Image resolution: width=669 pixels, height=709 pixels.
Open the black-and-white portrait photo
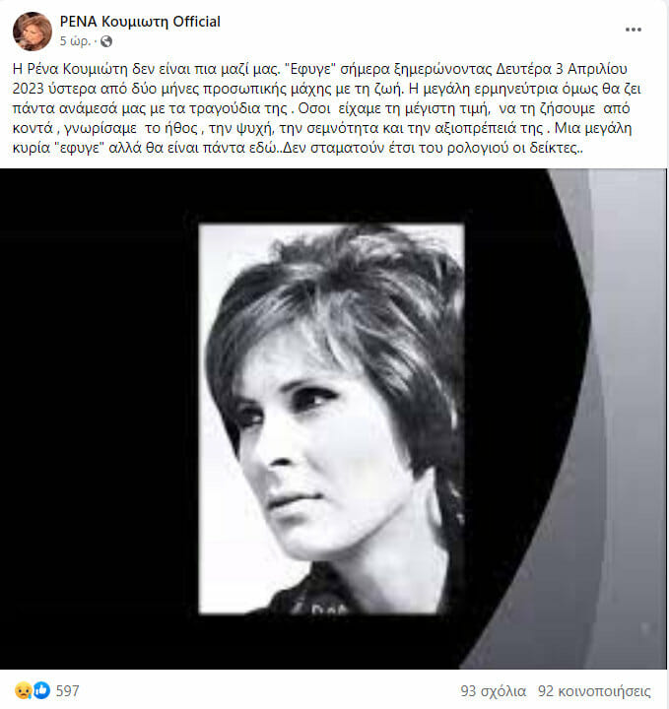click(332, 419)
